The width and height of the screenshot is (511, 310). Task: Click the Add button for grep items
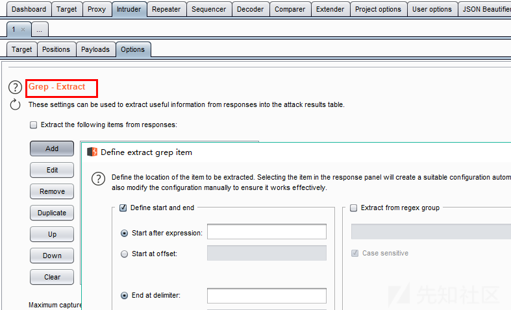(52, 149)
